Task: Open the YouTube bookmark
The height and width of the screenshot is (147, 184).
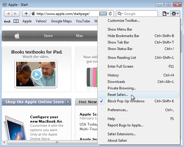Action: point(83,21)
